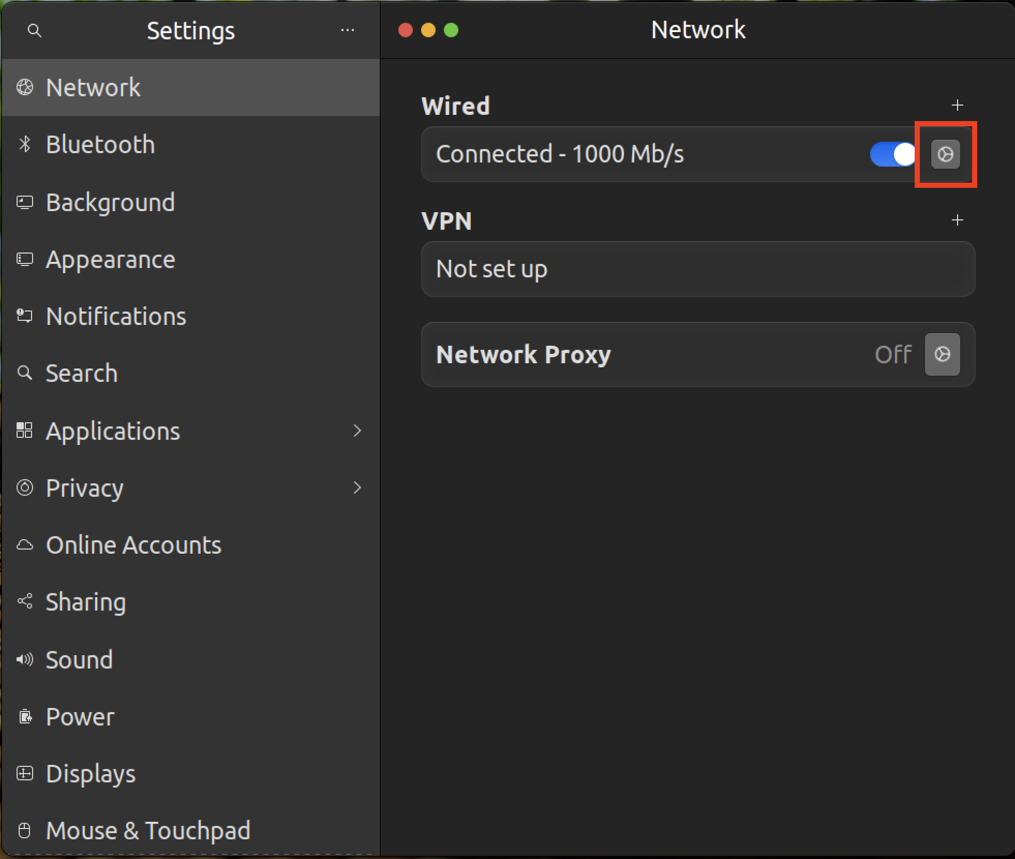1015x859 pixels.
Task: Open the Displays settings panel
Action: click(91, 774)
